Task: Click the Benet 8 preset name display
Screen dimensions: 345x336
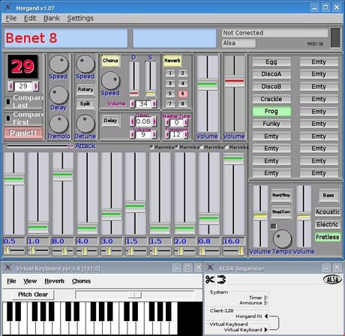Action: pyautogui.click(x=66, y=38)
